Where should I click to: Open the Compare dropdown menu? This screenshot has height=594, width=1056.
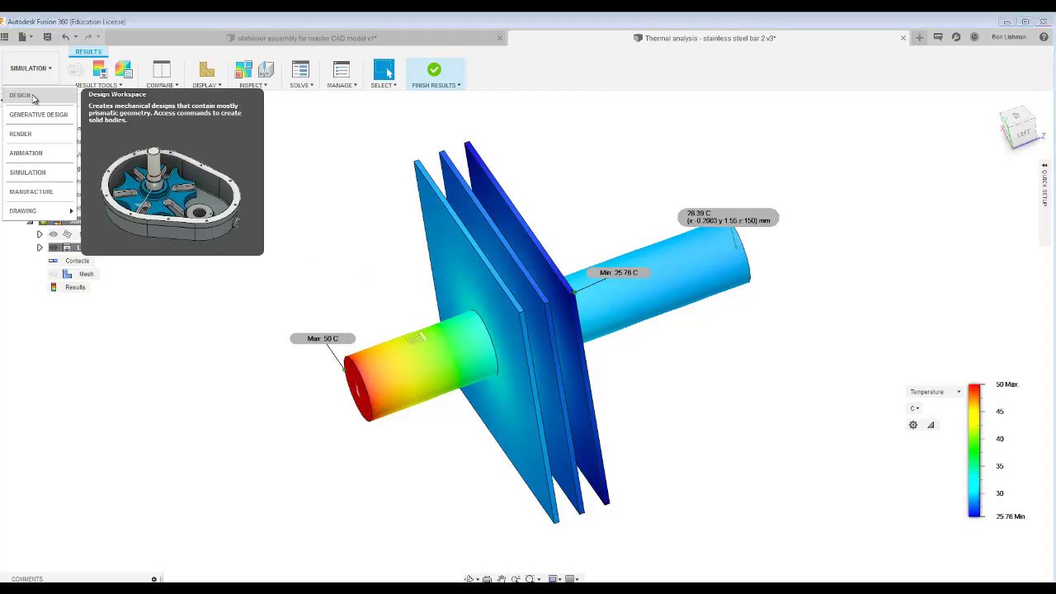(163, 85)
